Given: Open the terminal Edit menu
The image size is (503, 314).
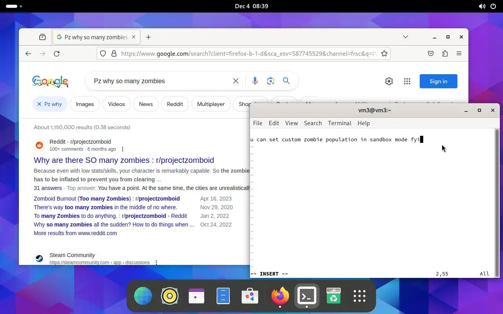Looking at the screenshot, I should point(274,123).
